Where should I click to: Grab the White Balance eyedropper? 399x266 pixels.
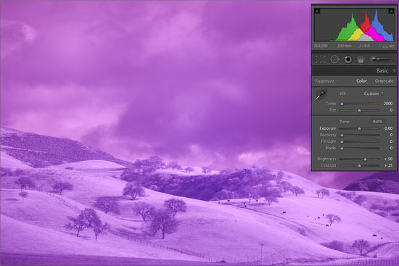pos(321,94)
